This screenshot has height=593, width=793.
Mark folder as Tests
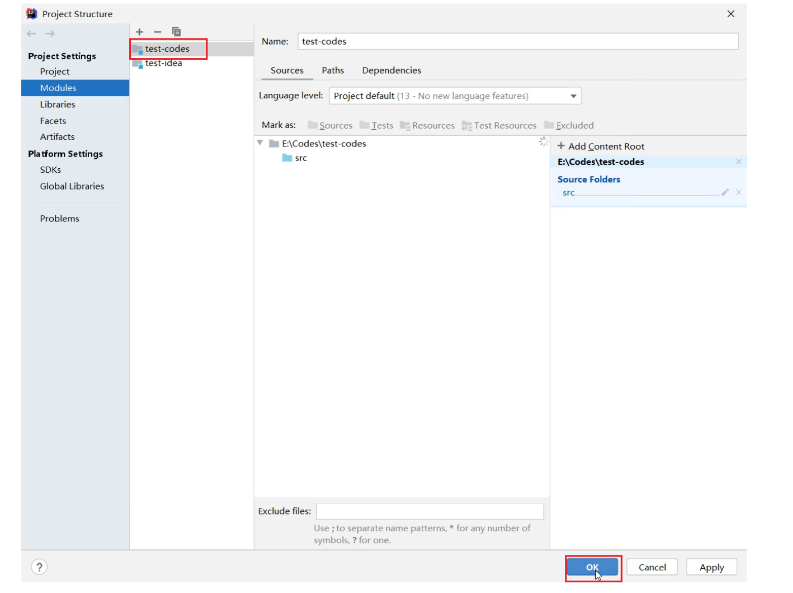tap(376, 125)
